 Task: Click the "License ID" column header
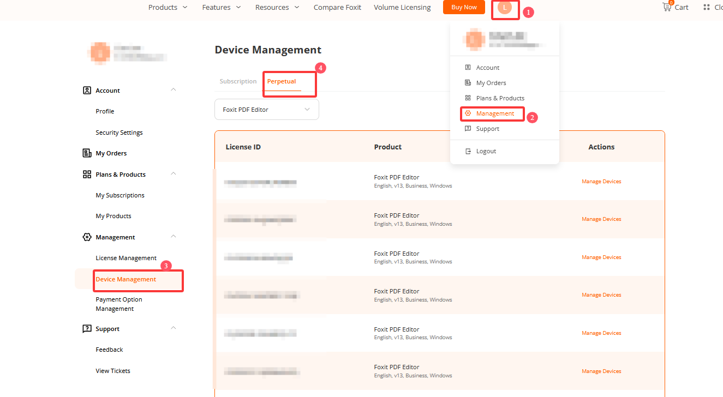click(x=243, y=147)
